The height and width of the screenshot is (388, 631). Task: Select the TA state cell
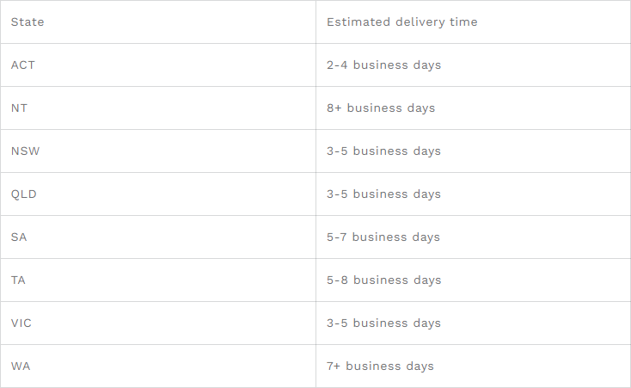[x=158, y=280]
